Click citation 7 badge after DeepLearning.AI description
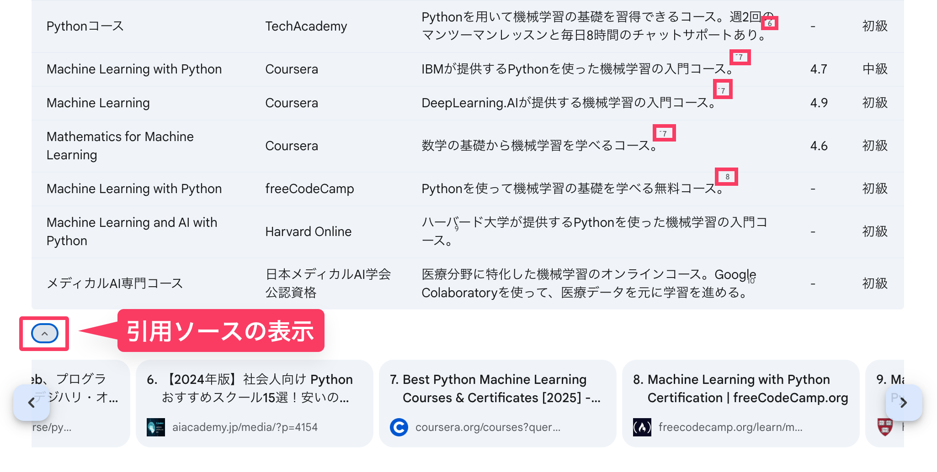The height and width of the screenshot is (472, 937). pyautogui.click(x=722, y=90)
